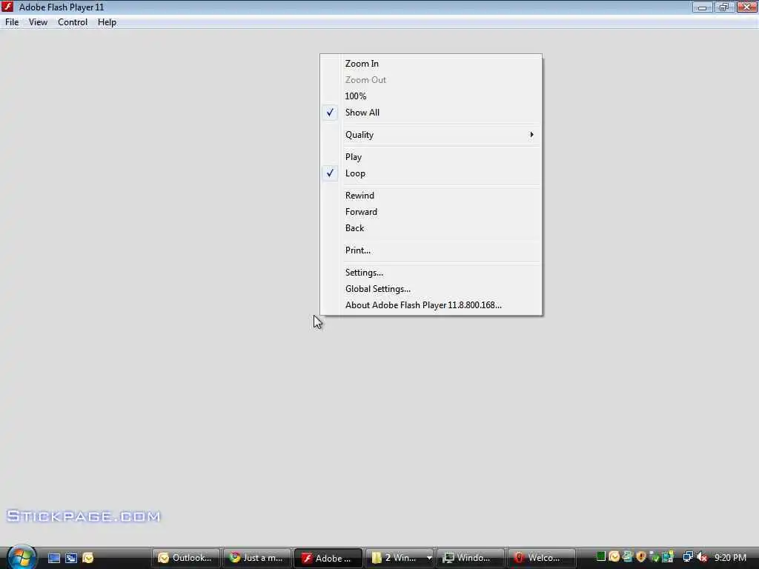The image size is (759, 569).
Task: Open the Help menu
Action: tap(107, 22)
